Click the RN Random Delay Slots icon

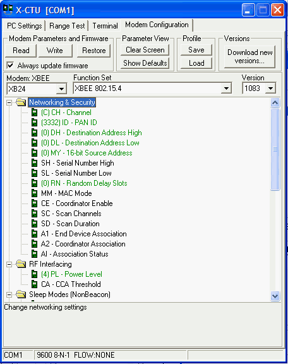pos(34,183)
